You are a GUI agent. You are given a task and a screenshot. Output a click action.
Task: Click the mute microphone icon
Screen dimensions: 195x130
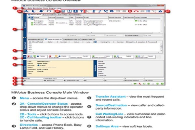[x=94, y=11]
